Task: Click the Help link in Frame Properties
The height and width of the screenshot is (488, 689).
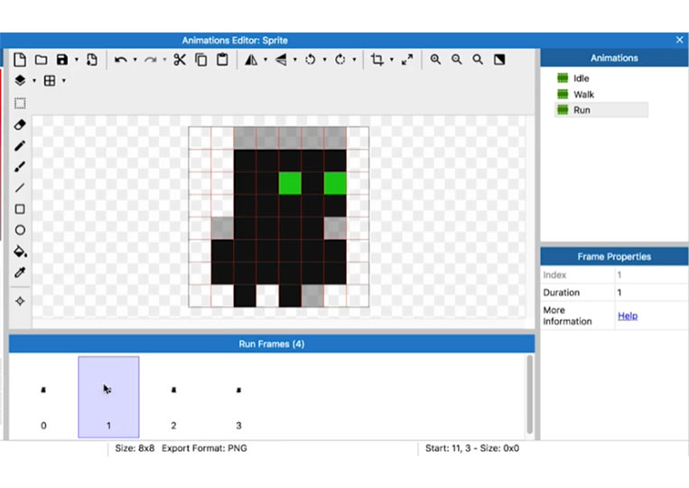Action: [628, 316]
